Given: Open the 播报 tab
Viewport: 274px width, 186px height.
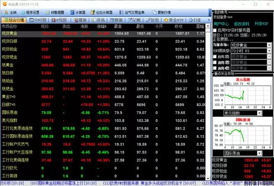Looking at the screenshot, I should coord(80,20).
